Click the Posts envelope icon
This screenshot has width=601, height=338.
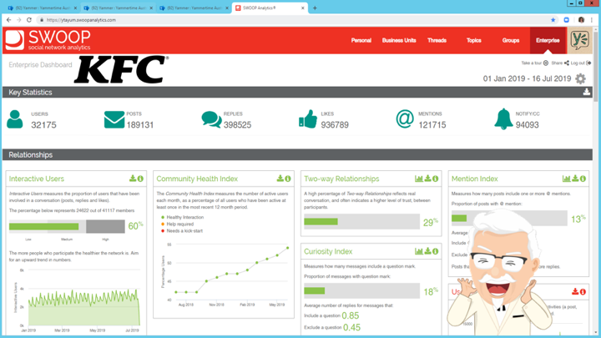tap(114, 119)
